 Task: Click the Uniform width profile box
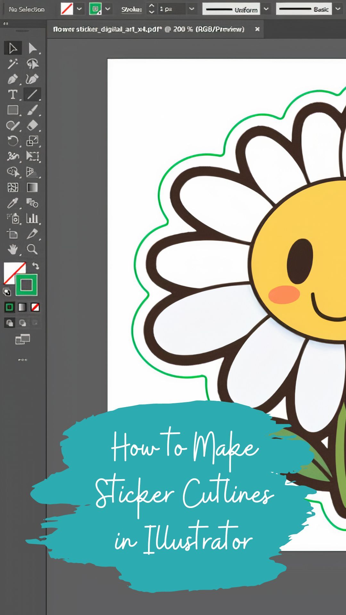pos(232,9)
